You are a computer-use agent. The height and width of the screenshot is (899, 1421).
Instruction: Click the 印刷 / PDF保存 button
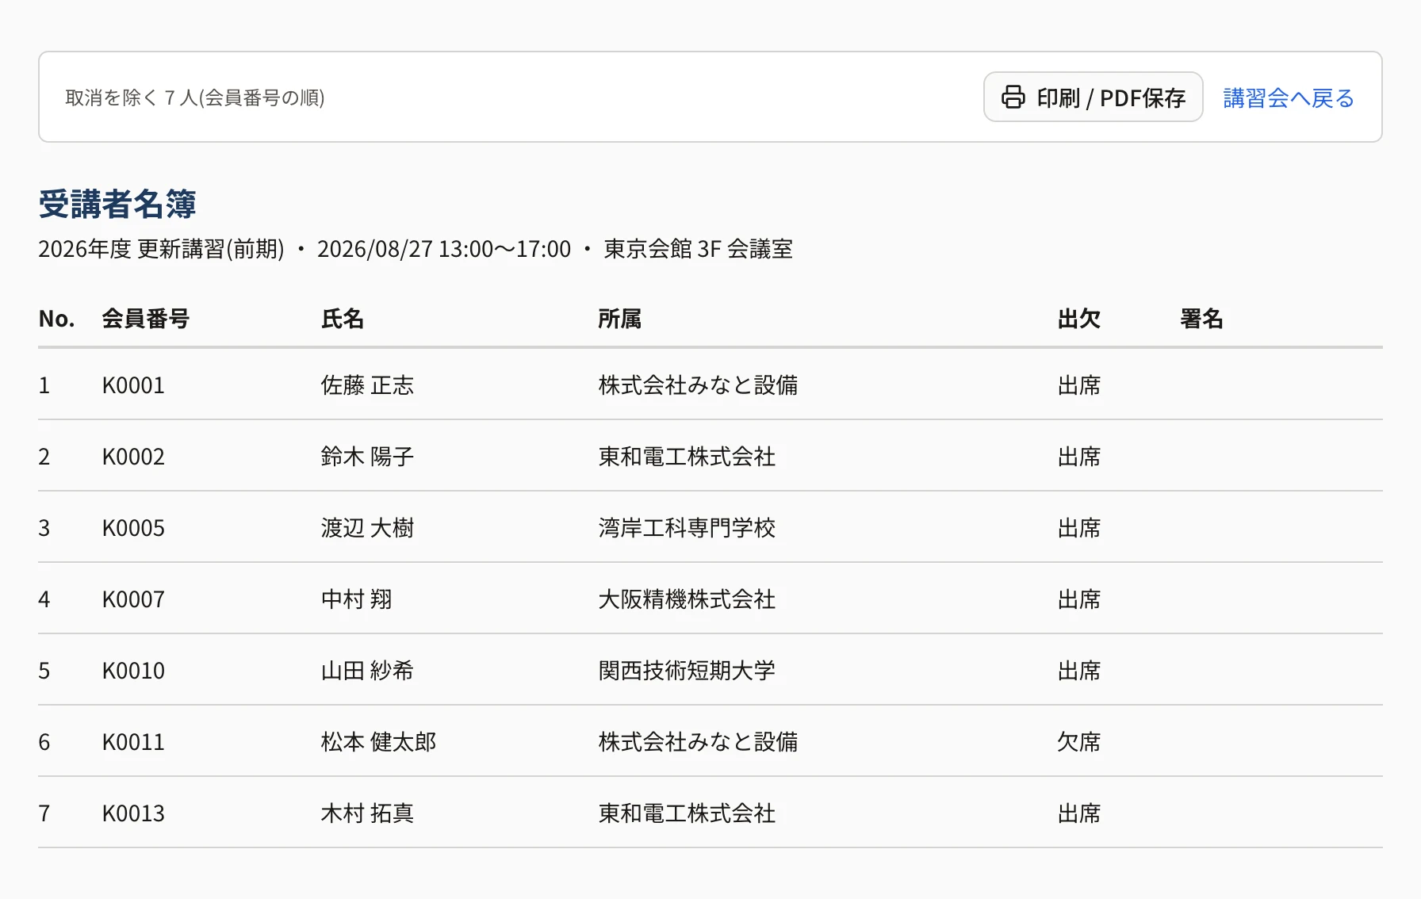click(1093, 97)
